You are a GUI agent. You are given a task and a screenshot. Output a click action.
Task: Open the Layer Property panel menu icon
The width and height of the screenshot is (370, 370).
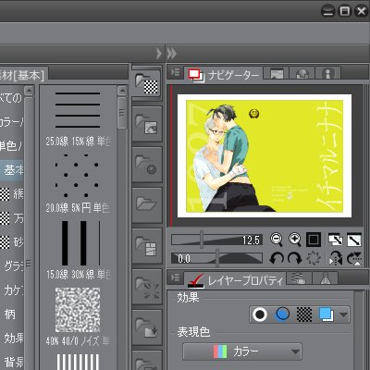tap(175, 277)
